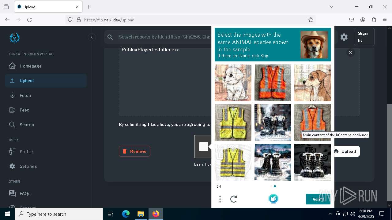Open the Firefox account icon

pos(363,20)
